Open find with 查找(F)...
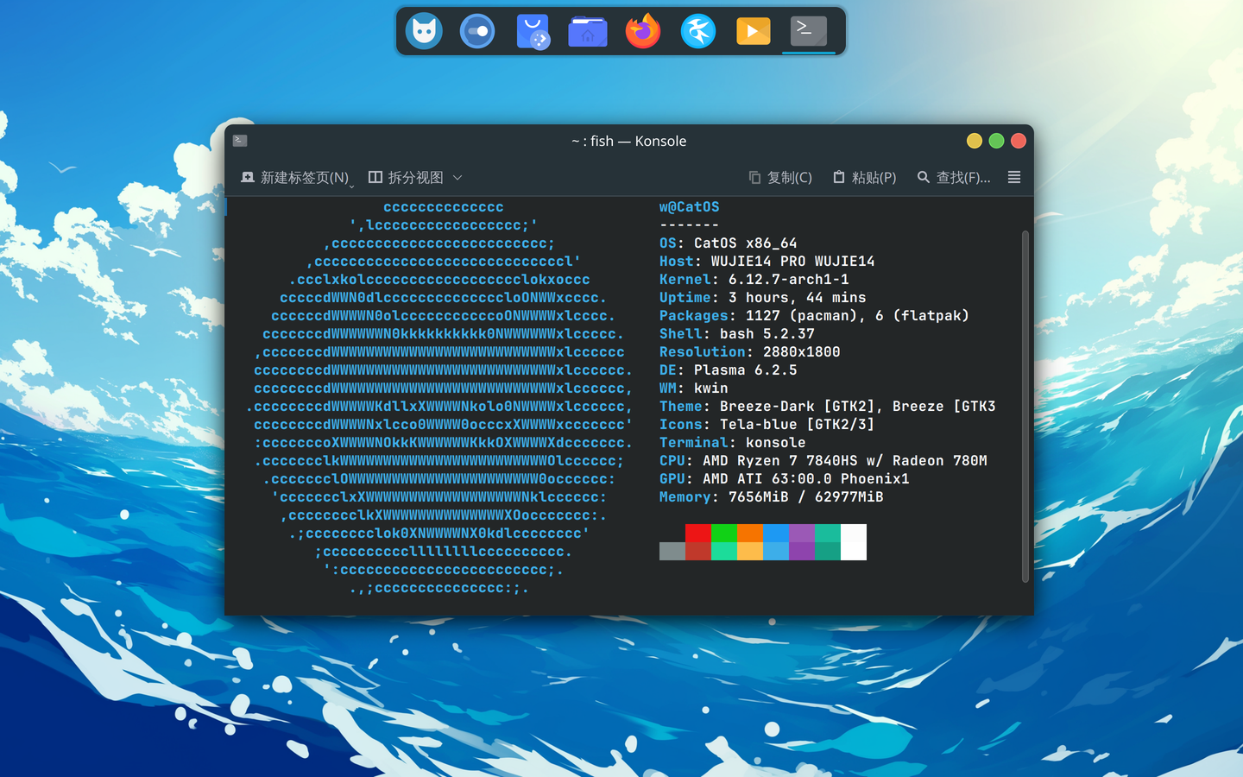1243x777 pixels. point(955,177)
